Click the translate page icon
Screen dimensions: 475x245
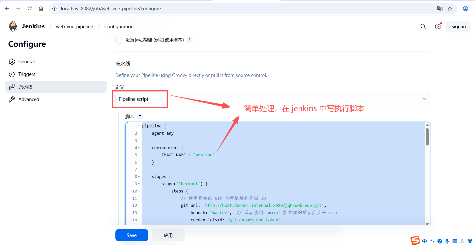click(x=440, y=9)
